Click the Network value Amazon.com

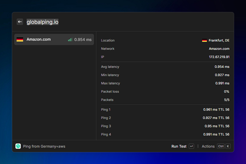[x=219, y=49]
